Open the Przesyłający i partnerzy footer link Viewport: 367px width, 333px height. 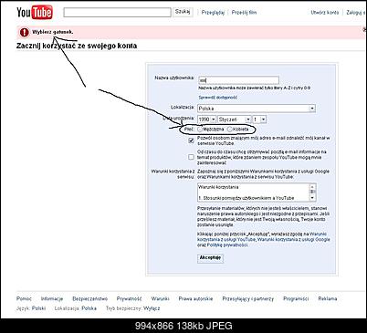point(248,298)
